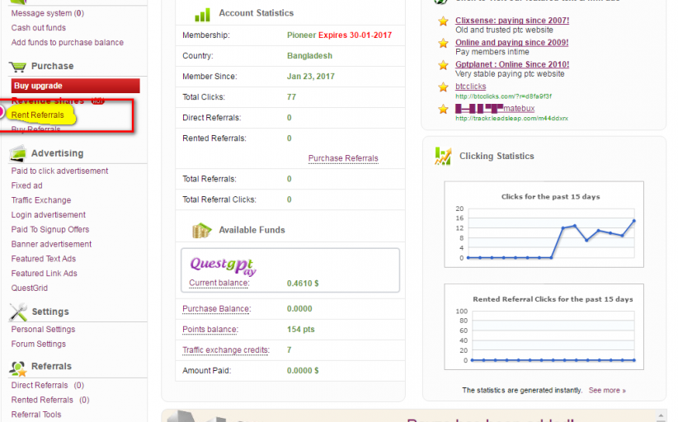Click See more statistics link

coord(607,391)
